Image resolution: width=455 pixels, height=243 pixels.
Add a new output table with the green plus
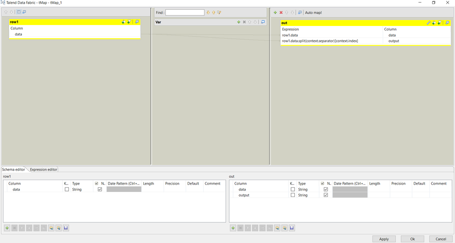pyautogui.click(x=275, y=12)
